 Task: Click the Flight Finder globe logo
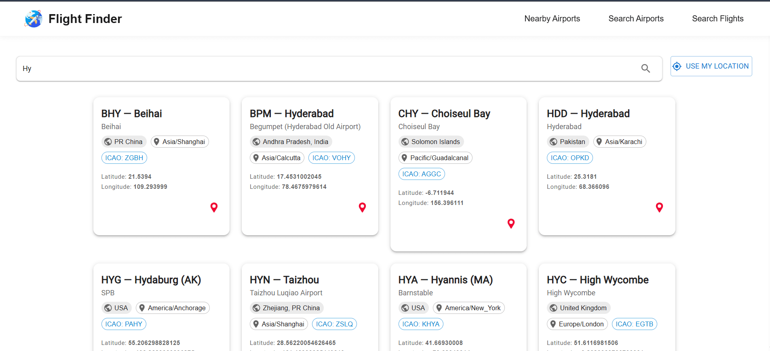pos(34,19)
